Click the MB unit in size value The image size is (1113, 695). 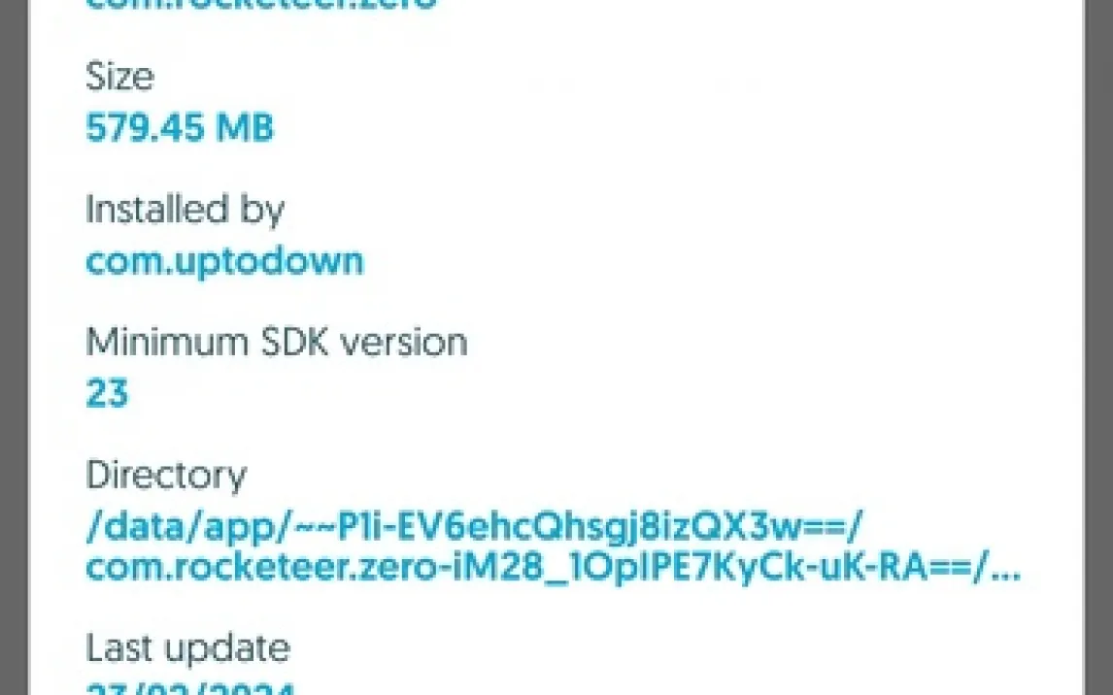click(245, 128)
